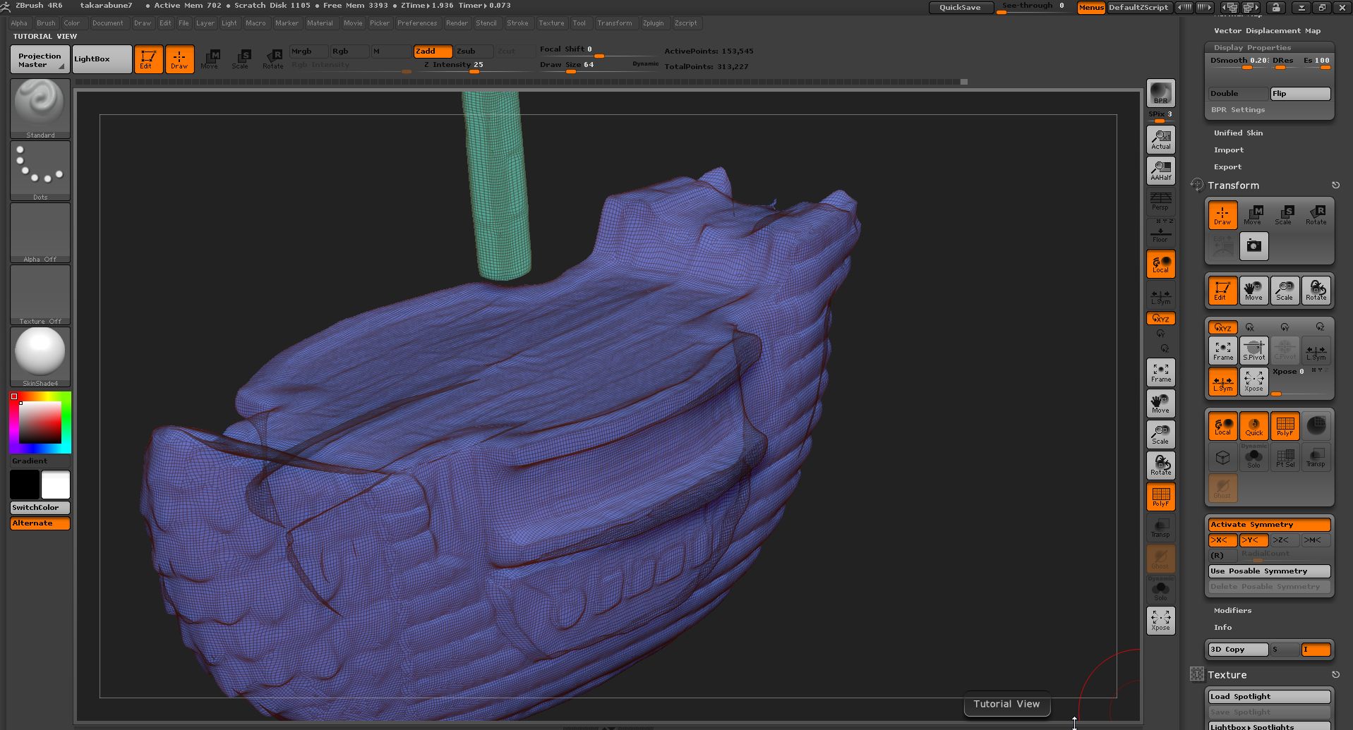1353x730 pixels.
Task: Toggle Y axis symmetry button
Action: pyautogui.click(x=1253, y=540)
